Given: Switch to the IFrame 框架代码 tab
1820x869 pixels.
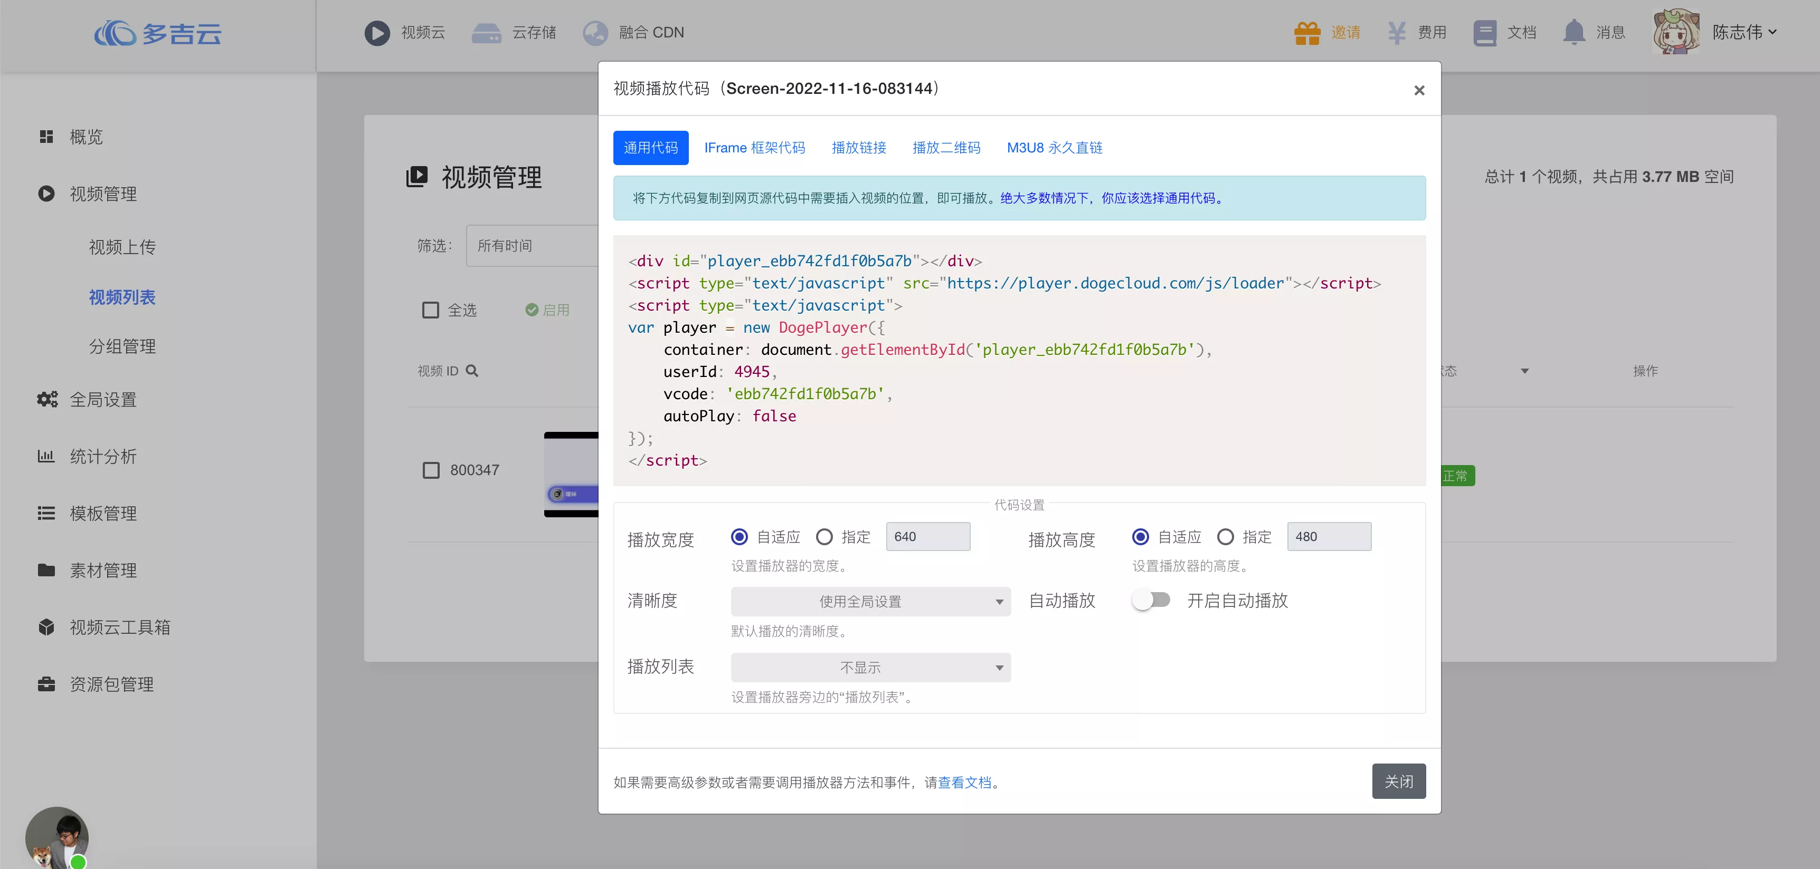Looking at the screenshot, I should pyautogui.click(x=754, y=148).
